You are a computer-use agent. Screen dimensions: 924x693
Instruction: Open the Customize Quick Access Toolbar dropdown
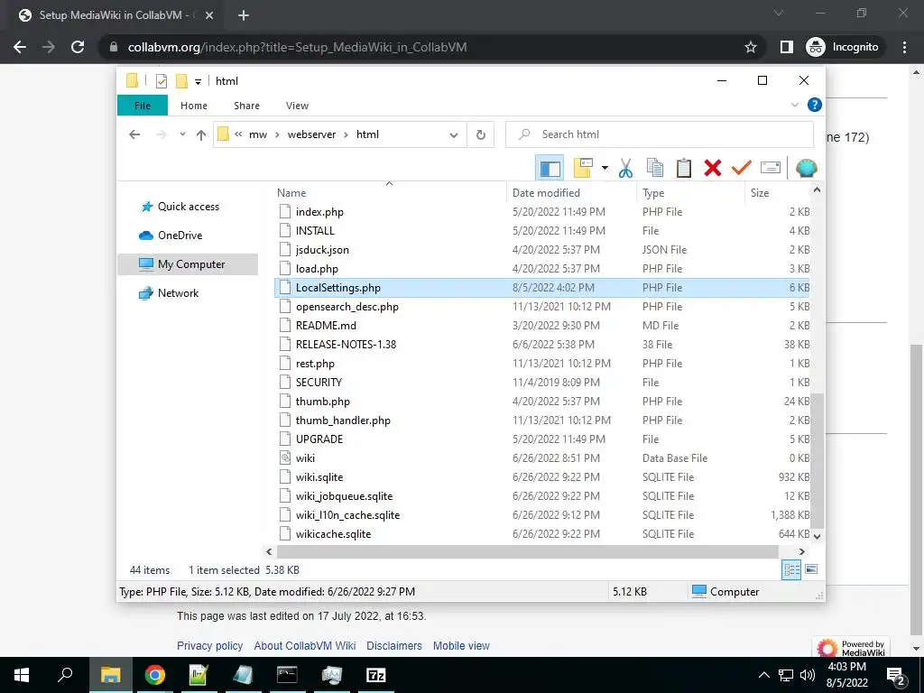point(198,81)
